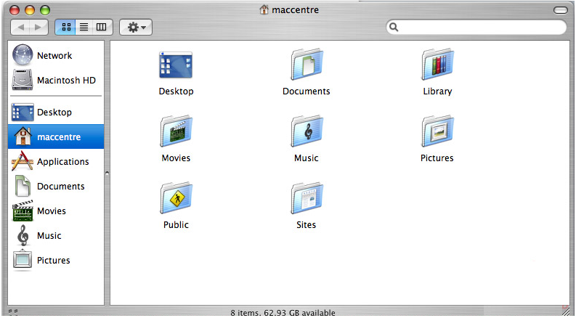Go forward with the right arrow button
The height and width of the screenshot is (318, 576).
tap(38, 27)
